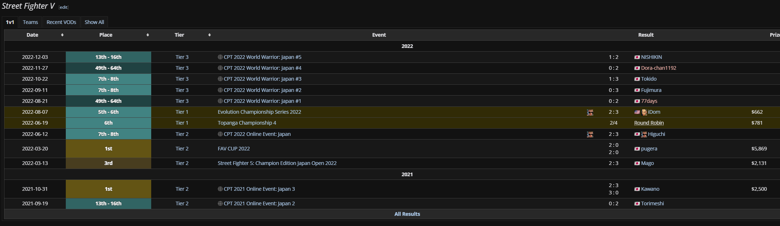Click Japan flag next to Fujimura
780x226 pixels.
[637, 90]
